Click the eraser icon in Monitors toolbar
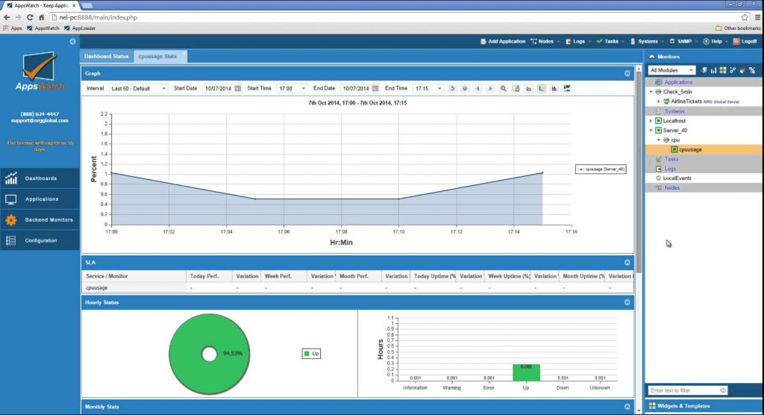The width and height of the screenshot is (764, 415). click(x=742, y=70)
